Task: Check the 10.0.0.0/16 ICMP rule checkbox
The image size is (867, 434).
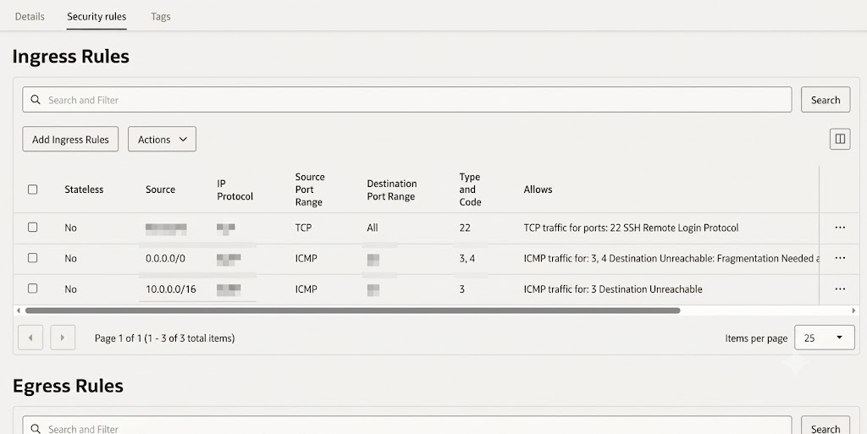Action: tap(33, 288)
